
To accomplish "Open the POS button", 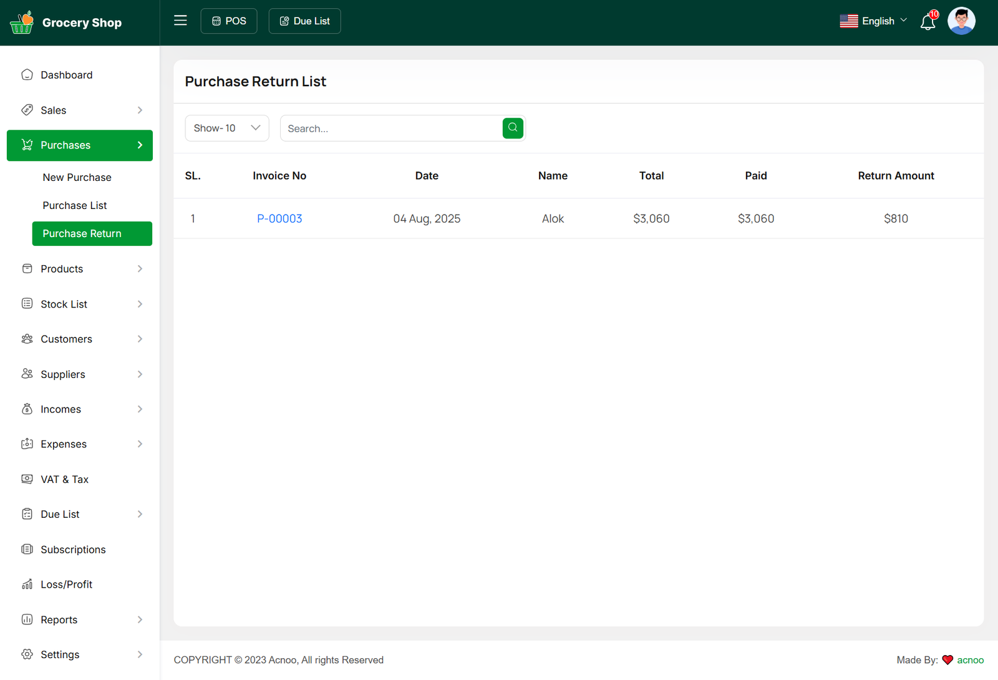I will tap(229, 21).
